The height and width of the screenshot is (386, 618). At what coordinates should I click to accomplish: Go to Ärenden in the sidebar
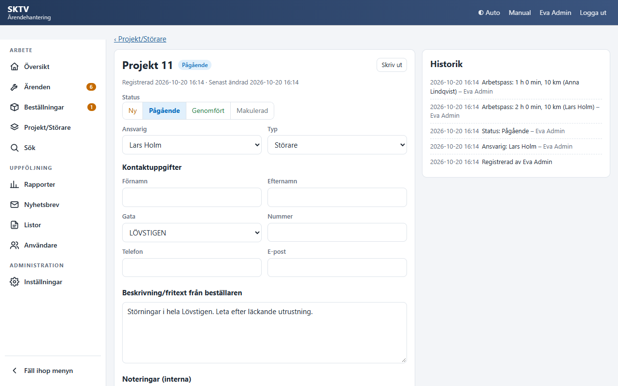pos(53,87)
